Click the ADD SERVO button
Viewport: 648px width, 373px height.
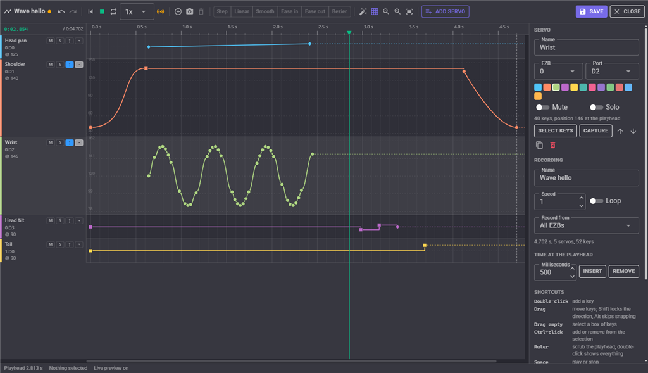coord(445,11)
